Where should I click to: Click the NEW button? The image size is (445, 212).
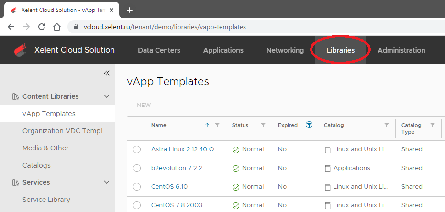click(x=144, y=105)
